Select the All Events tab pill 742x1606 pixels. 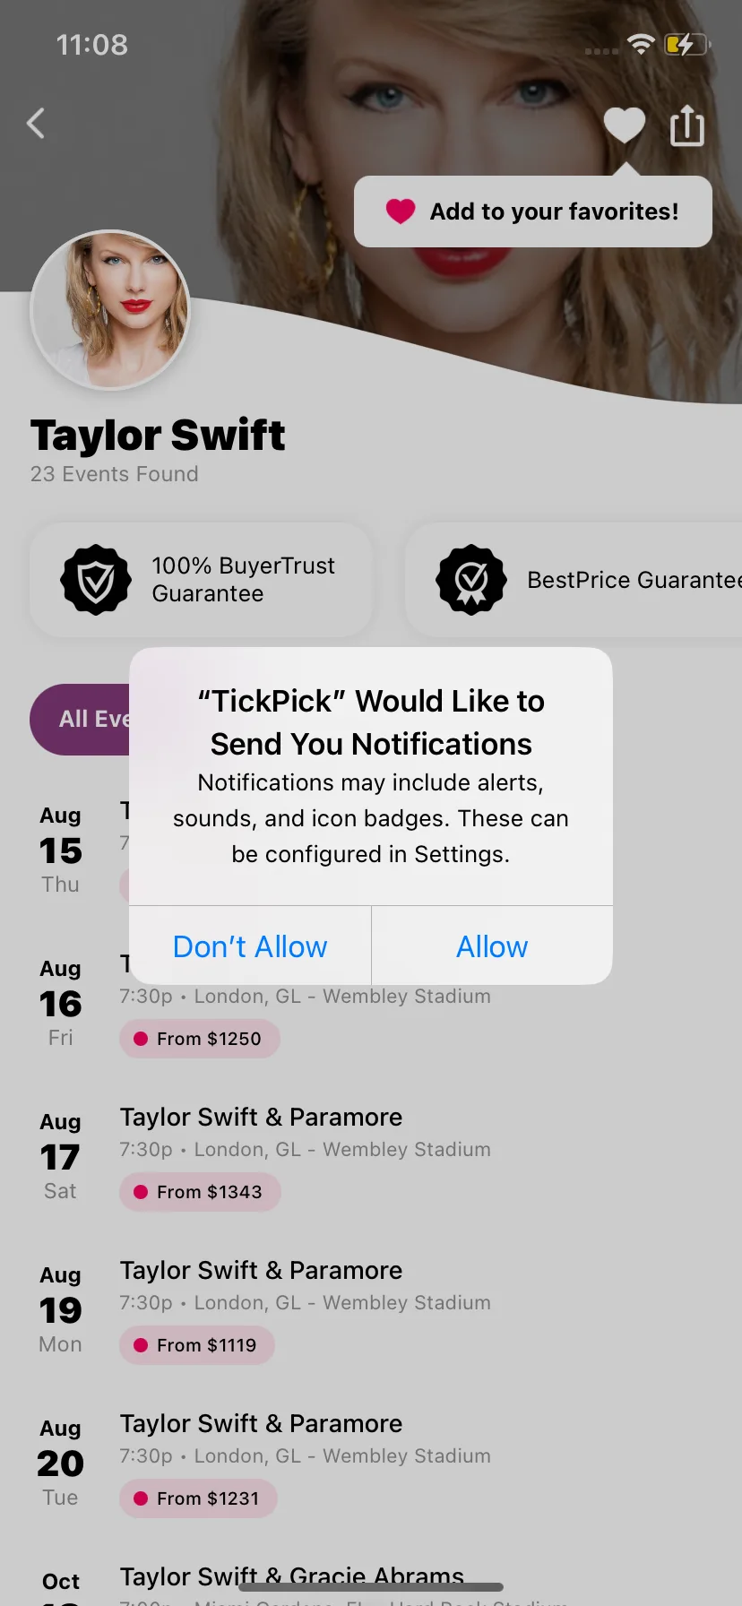click(81, 720)
